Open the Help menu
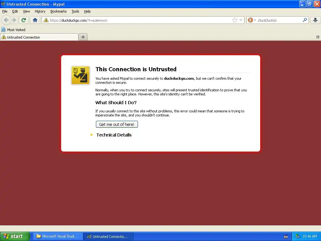The width and height of the screenshot is (321, 241). point(87,12)
